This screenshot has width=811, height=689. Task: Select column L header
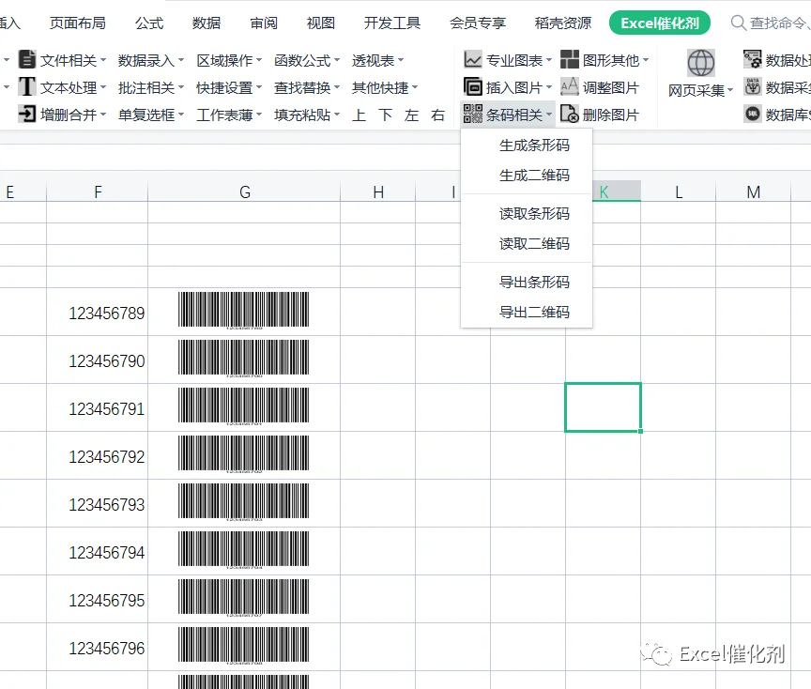pos(679,191)
